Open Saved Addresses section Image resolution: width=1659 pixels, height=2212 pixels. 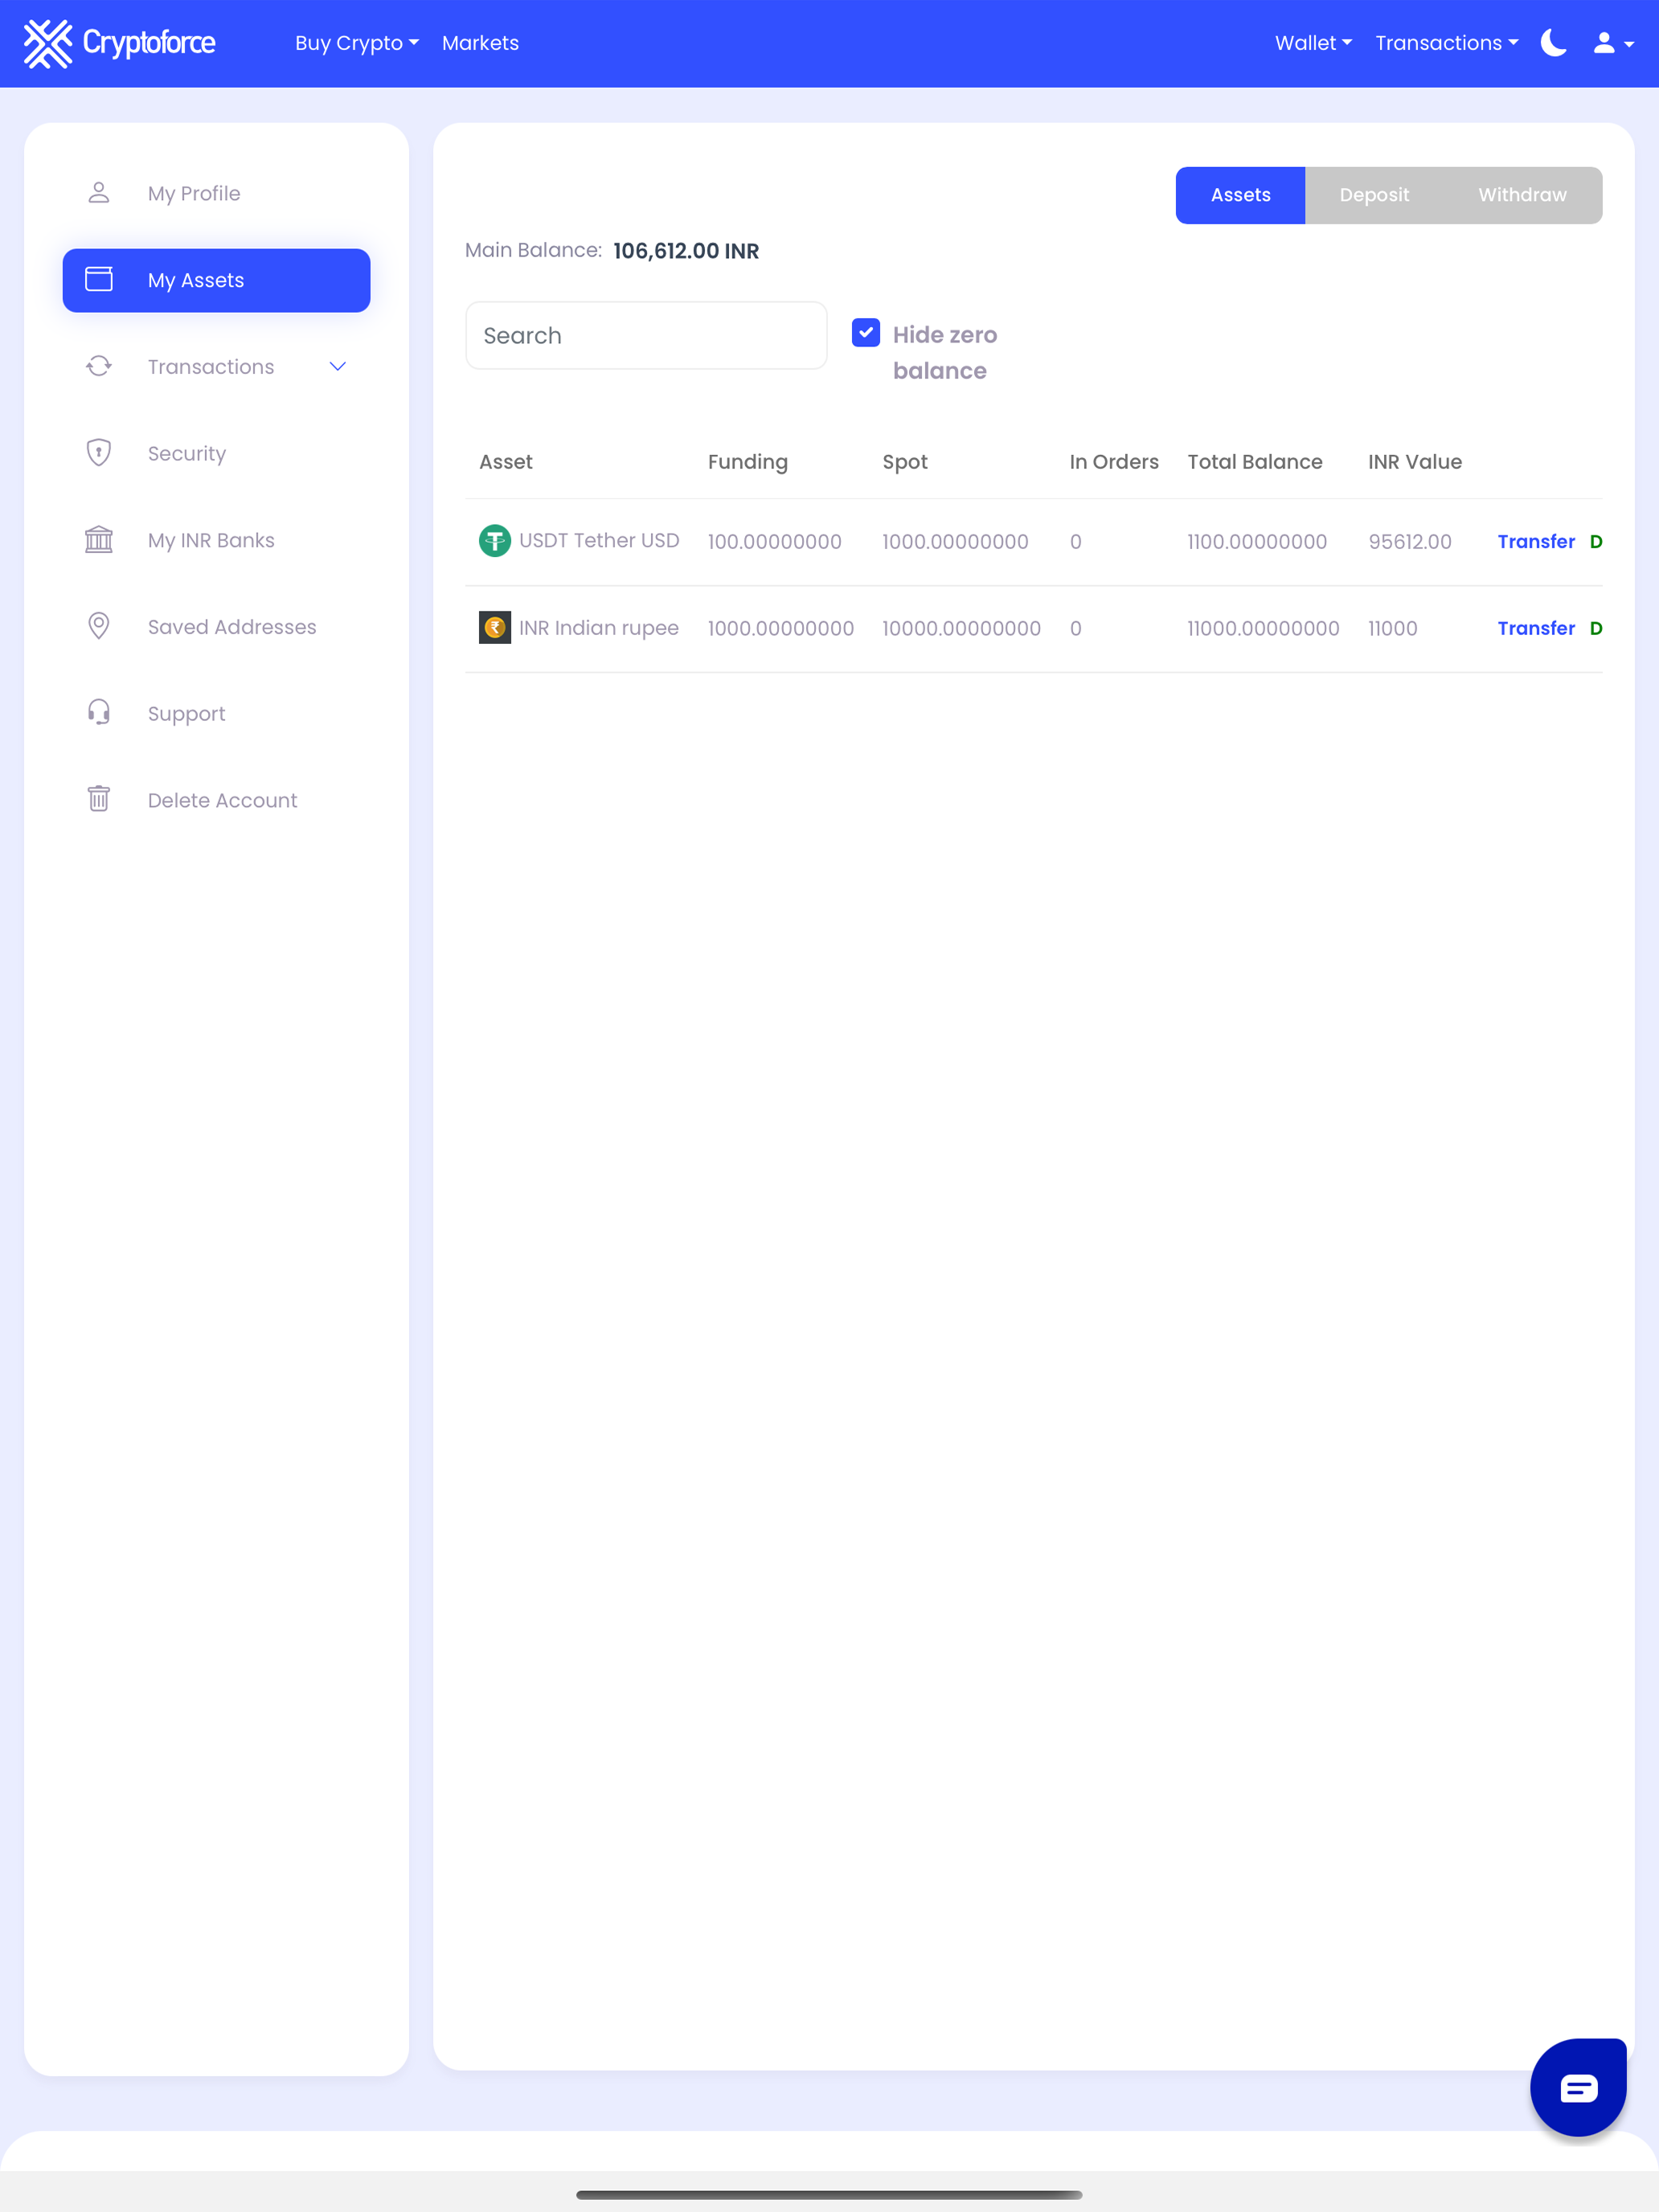[216, 627]
